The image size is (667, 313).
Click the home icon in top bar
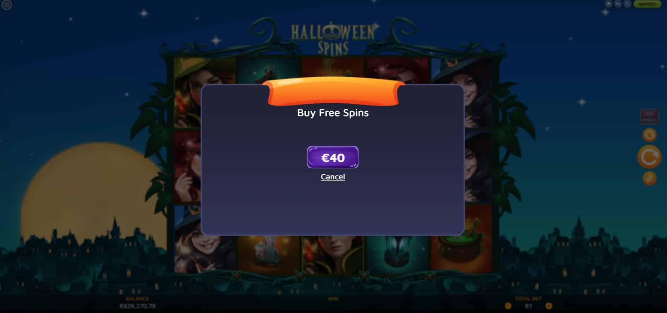[608, 4]
